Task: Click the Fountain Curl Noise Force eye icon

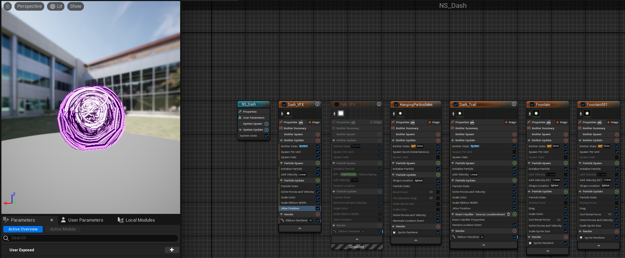Action: point(559,220)
